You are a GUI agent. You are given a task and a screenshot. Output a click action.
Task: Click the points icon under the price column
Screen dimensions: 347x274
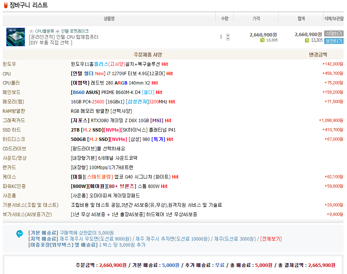(262, 40)
